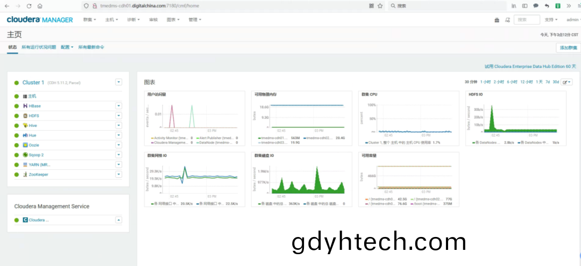The image size is (581, 266).
Task: Open the Cluster 1 link
Action: [33, 83]
